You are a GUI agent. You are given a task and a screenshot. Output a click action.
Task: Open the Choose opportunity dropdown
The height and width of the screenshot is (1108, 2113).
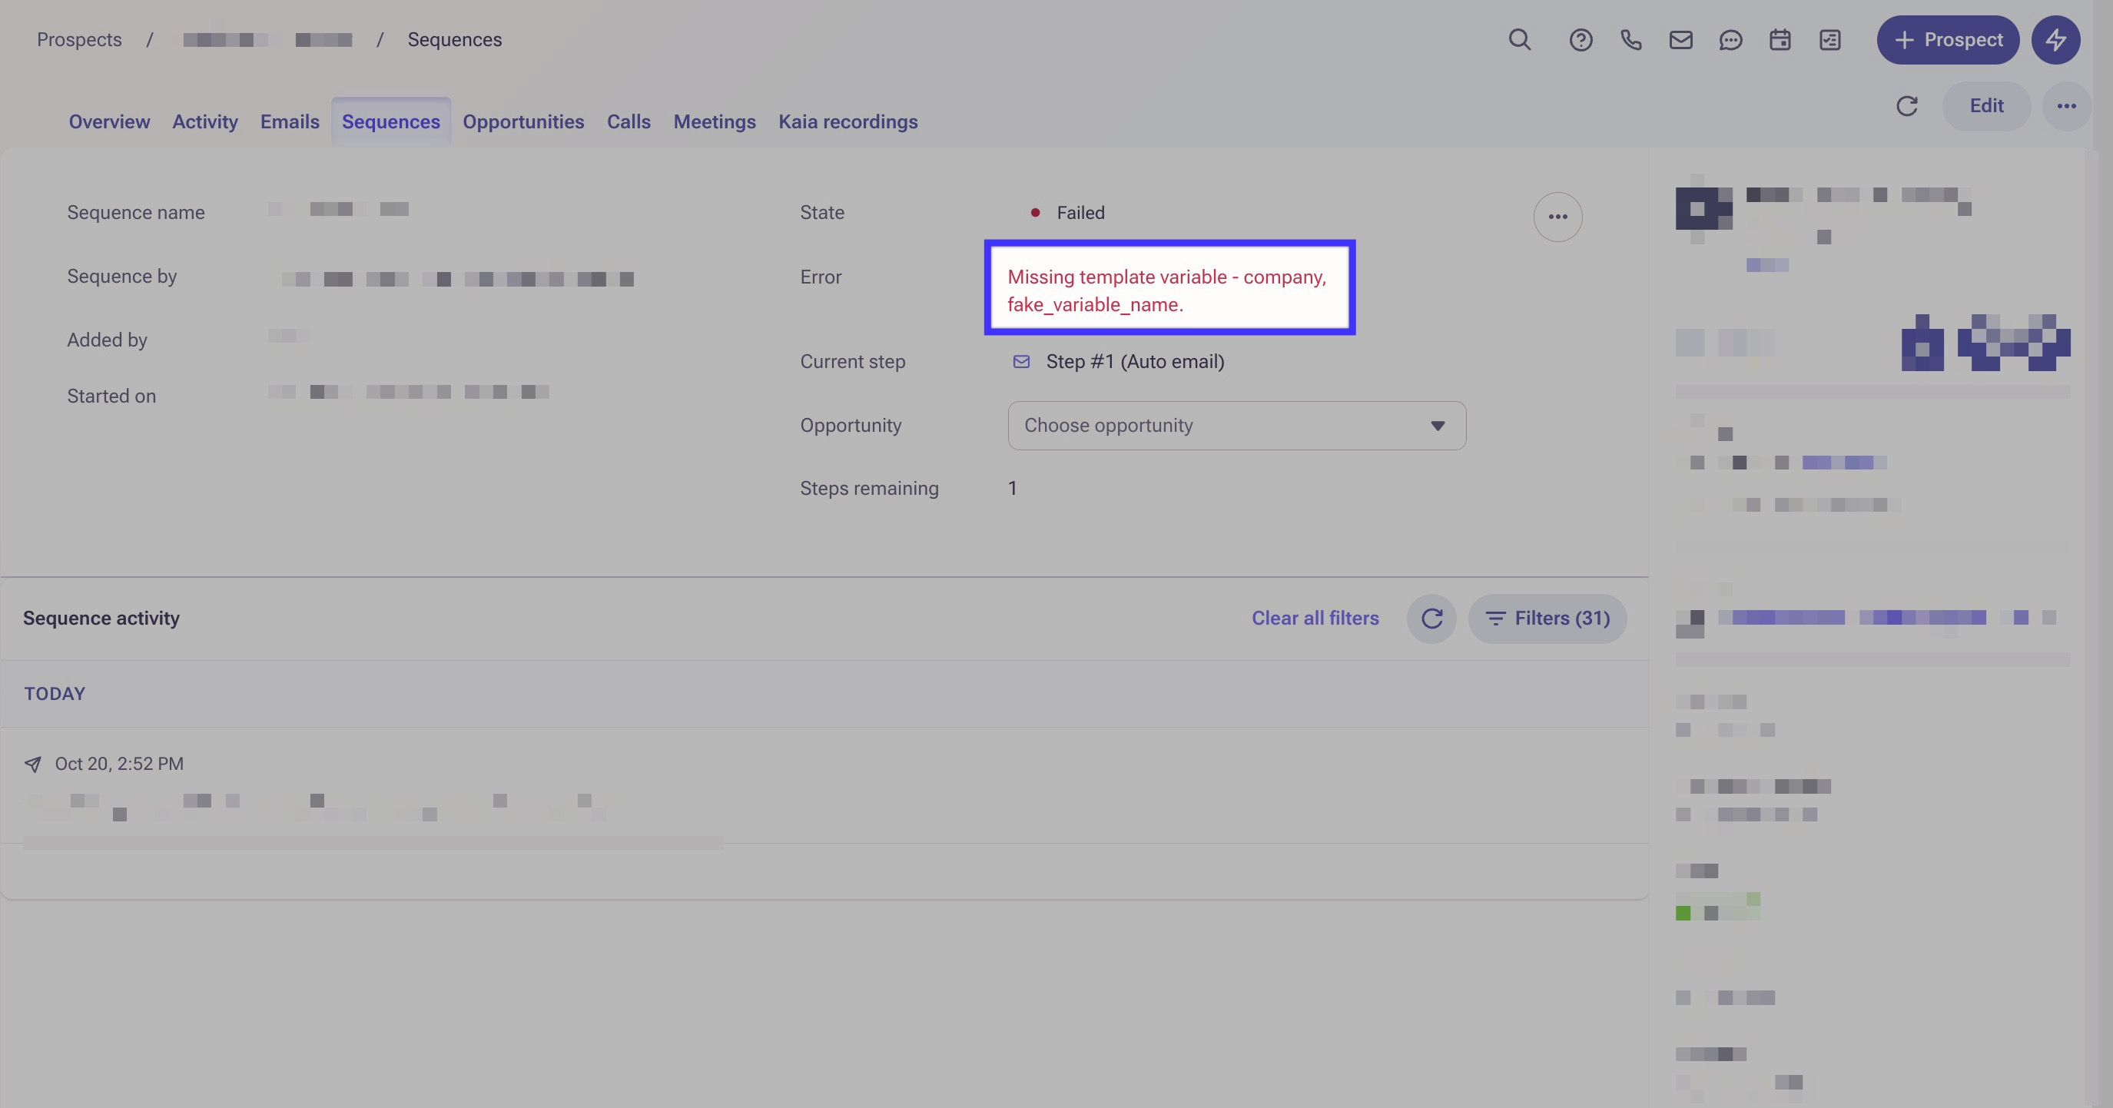[x=1236, y=425]
